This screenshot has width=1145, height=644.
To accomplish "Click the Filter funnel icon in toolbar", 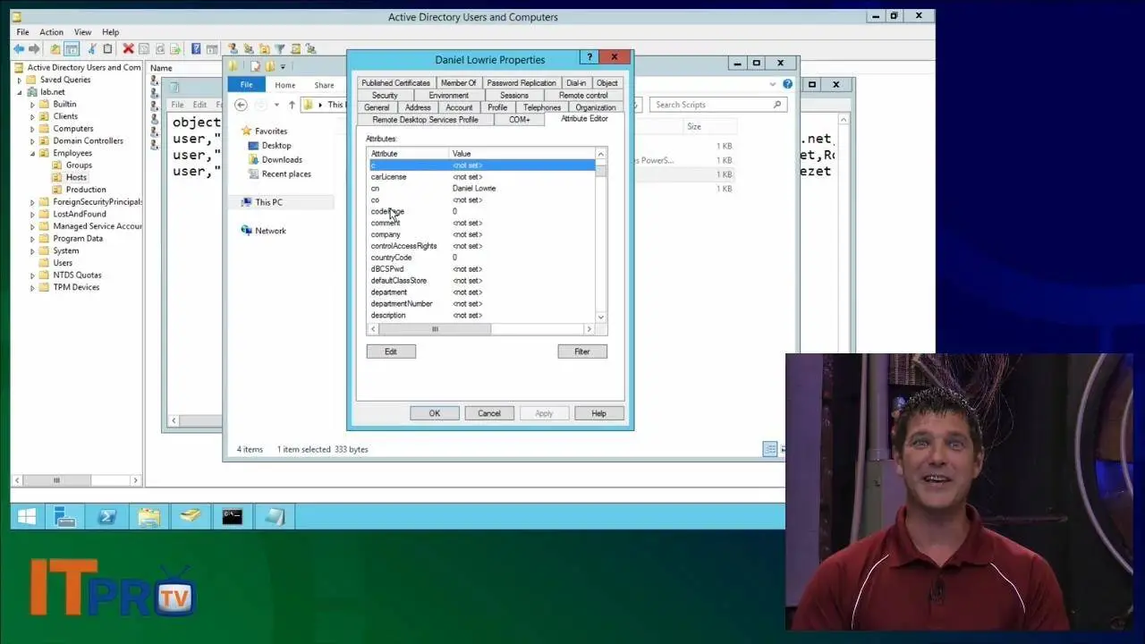I will point(279,49).
